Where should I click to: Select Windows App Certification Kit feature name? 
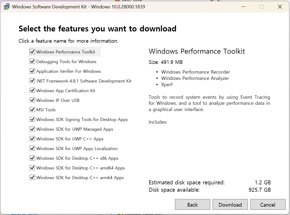[x=66, y=91]
